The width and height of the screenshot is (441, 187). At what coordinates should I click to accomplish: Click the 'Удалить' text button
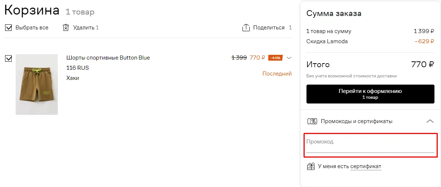pyautogui.click(x=84, y=28)
